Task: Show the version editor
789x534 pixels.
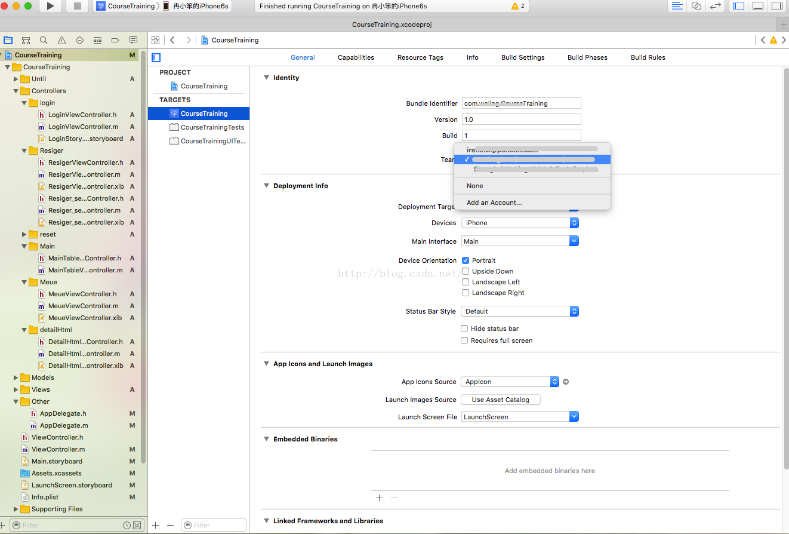Action: coord(714,6)
